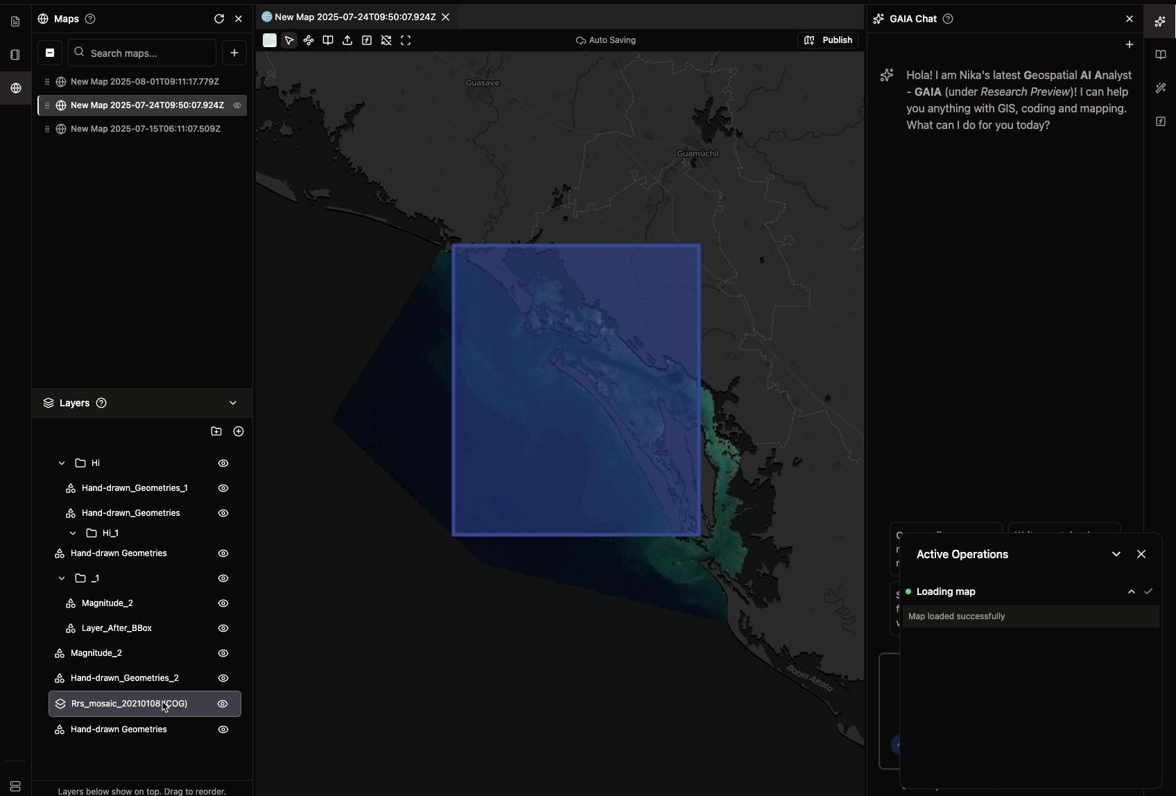
Task: Hide Rrs_mosaic_20210108 (COG) layer
Action: (223, 704)
